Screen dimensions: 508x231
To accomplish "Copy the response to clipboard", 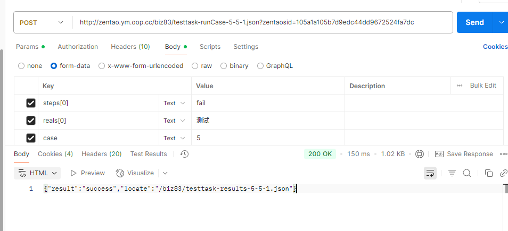I will [488, 173].
